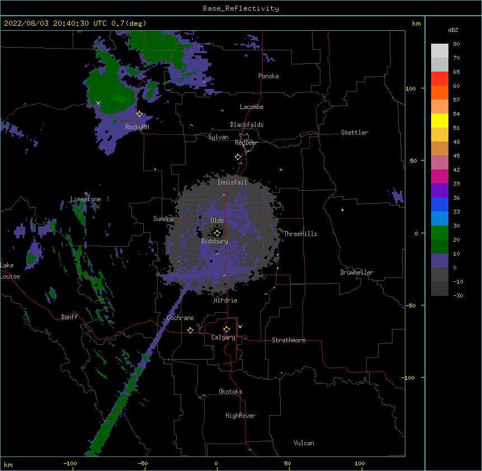Click the ThreeHills label

pos(300,234)
